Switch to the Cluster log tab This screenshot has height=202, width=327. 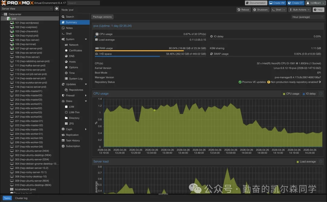21,198
